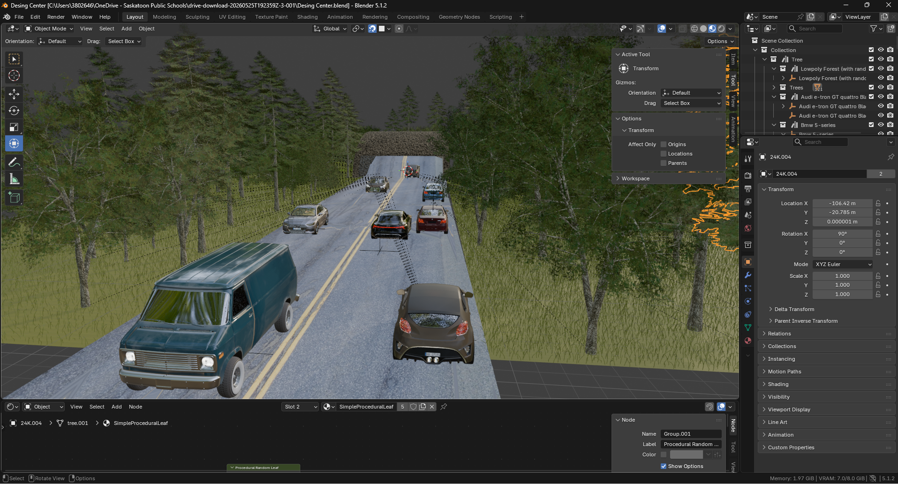Open the Material properties tab
The image size is (898, 484).
pyautogui.click(x=748, y=341)
